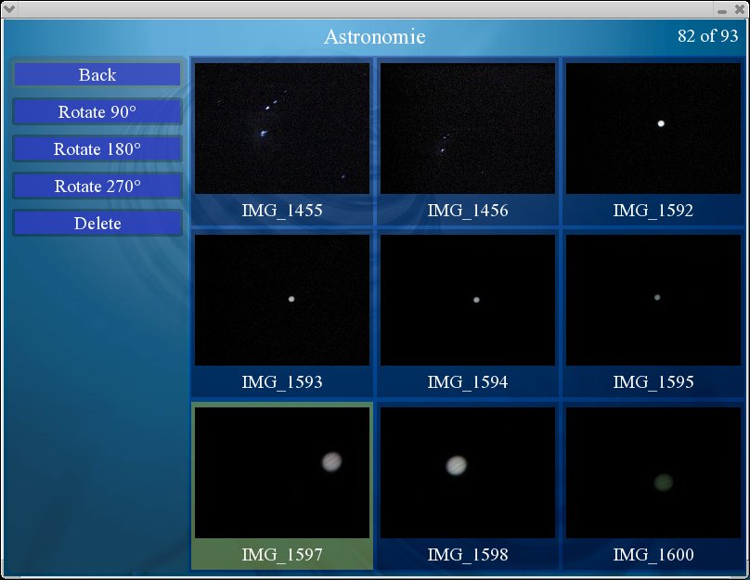Click the Astronomie album title

[x=374, y=37]
